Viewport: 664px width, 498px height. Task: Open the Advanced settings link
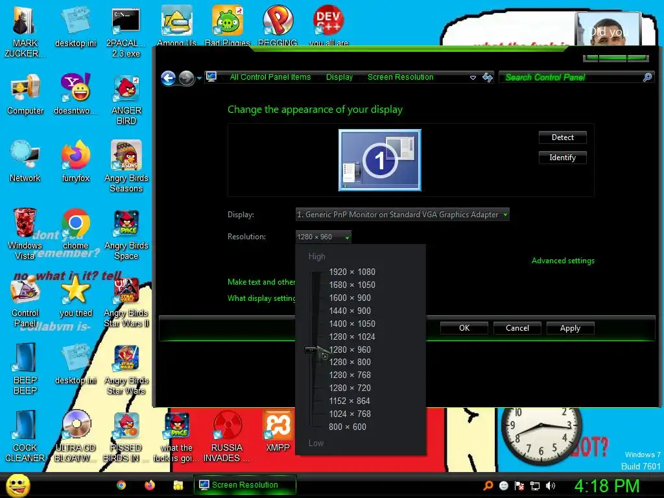pos(563,261)
